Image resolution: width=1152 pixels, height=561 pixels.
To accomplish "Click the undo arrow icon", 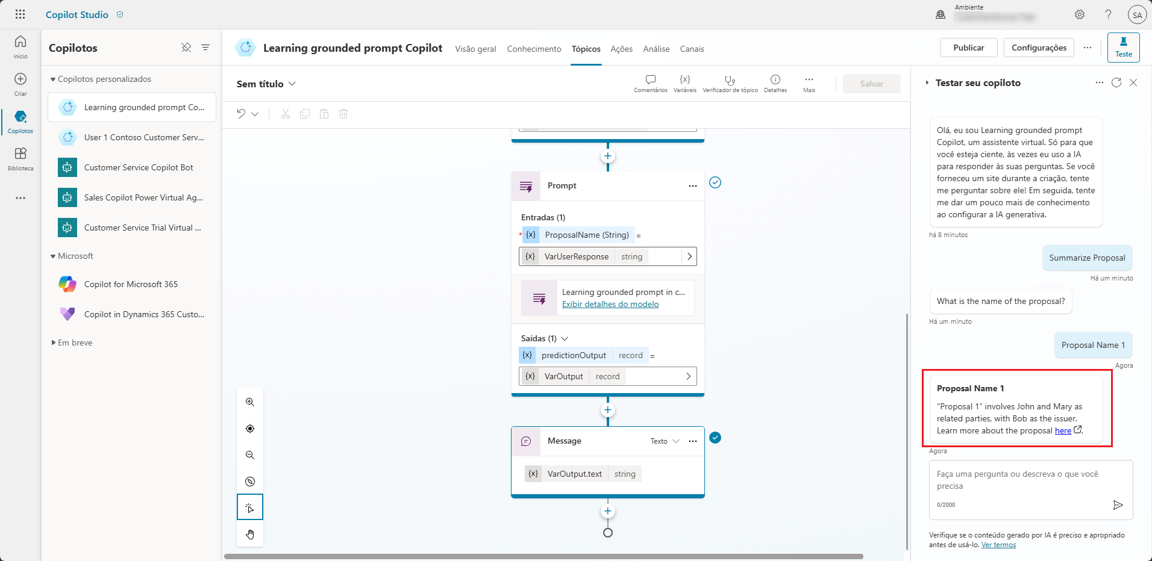I will pyautogui.click(x=241, y=114).
